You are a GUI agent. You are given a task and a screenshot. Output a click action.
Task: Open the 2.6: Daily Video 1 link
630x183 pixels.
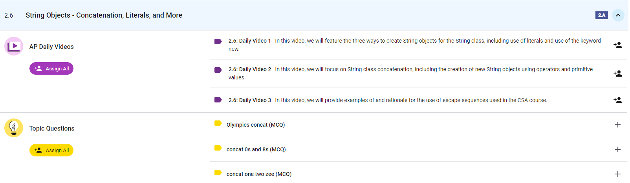pos(250,41)
